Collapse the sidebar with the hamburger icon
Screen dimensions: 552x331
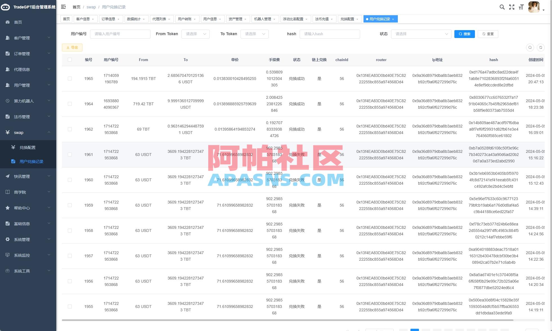point(63,7)
